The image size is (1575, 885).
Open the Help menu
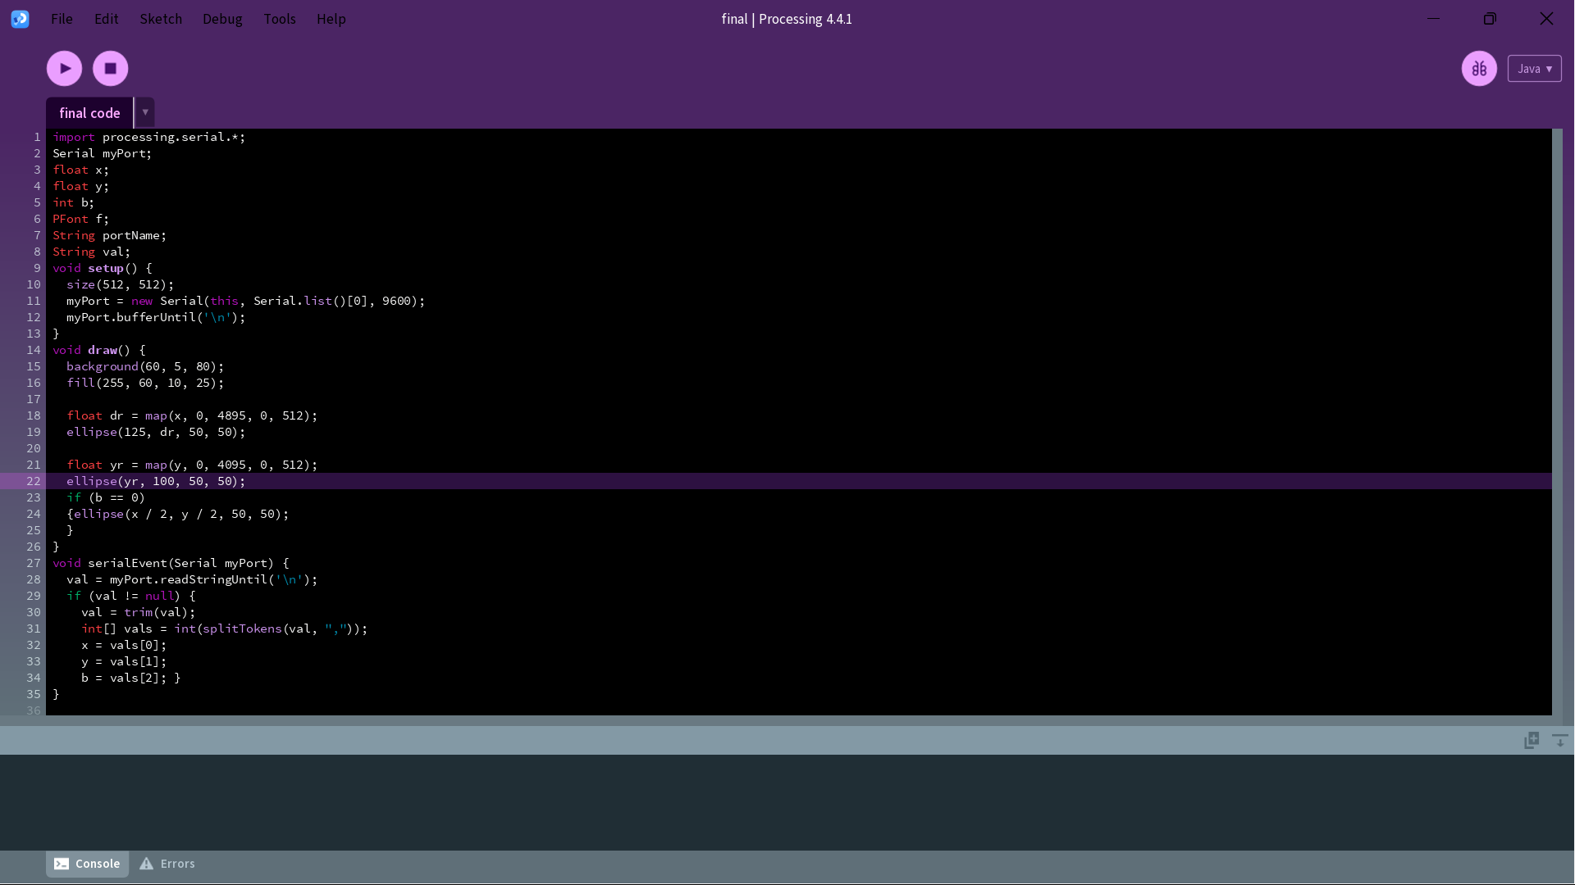click(x=331, y=19)
